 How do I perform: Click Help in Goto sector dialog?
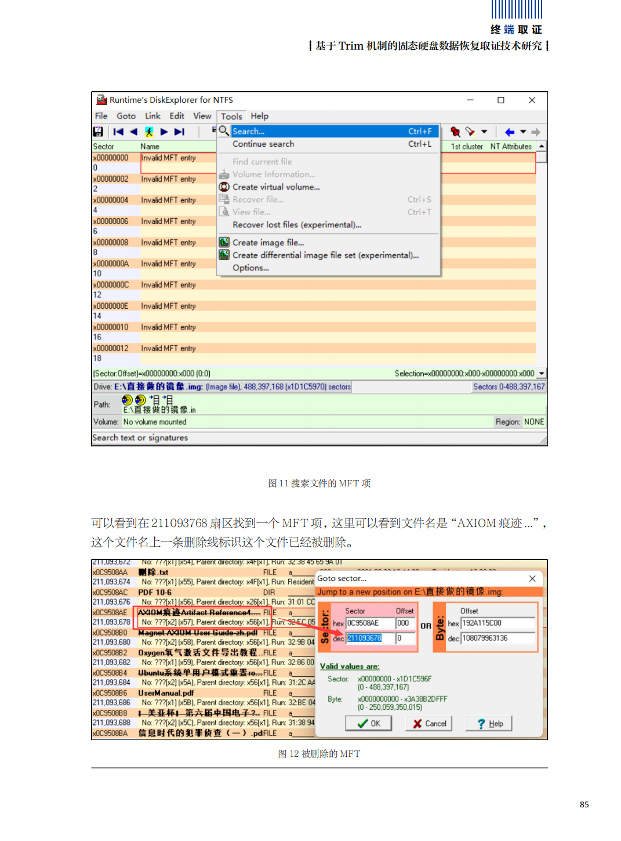pyautogui.click(x=489, y=723)
